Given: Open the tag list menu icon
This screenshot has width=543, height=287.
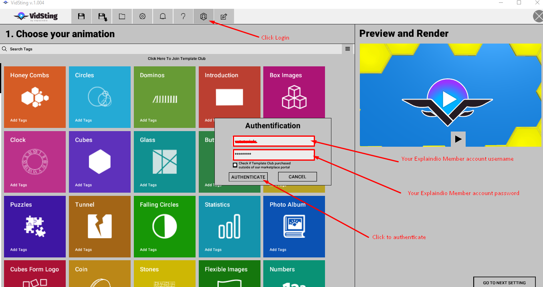Looking at the screenshot, I should [x=347, y=49].
